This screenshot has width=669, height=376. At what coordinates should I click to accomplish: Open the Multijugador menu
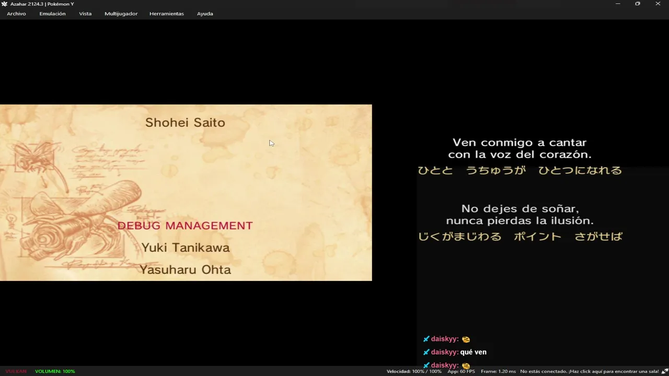pos(121,14)
